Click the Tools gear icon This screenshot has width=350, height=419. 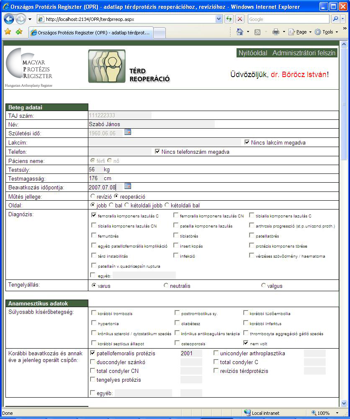[x=318, y=32]
